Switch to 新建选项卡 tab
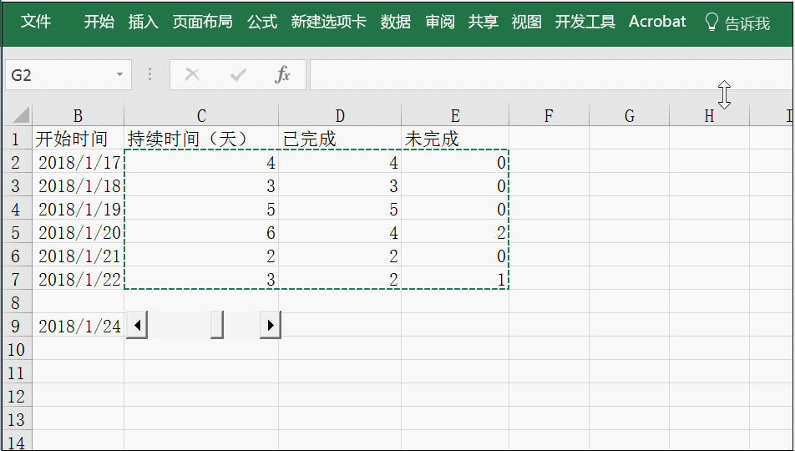This screenshot has height=451, width=795. [x=328, y=22]
